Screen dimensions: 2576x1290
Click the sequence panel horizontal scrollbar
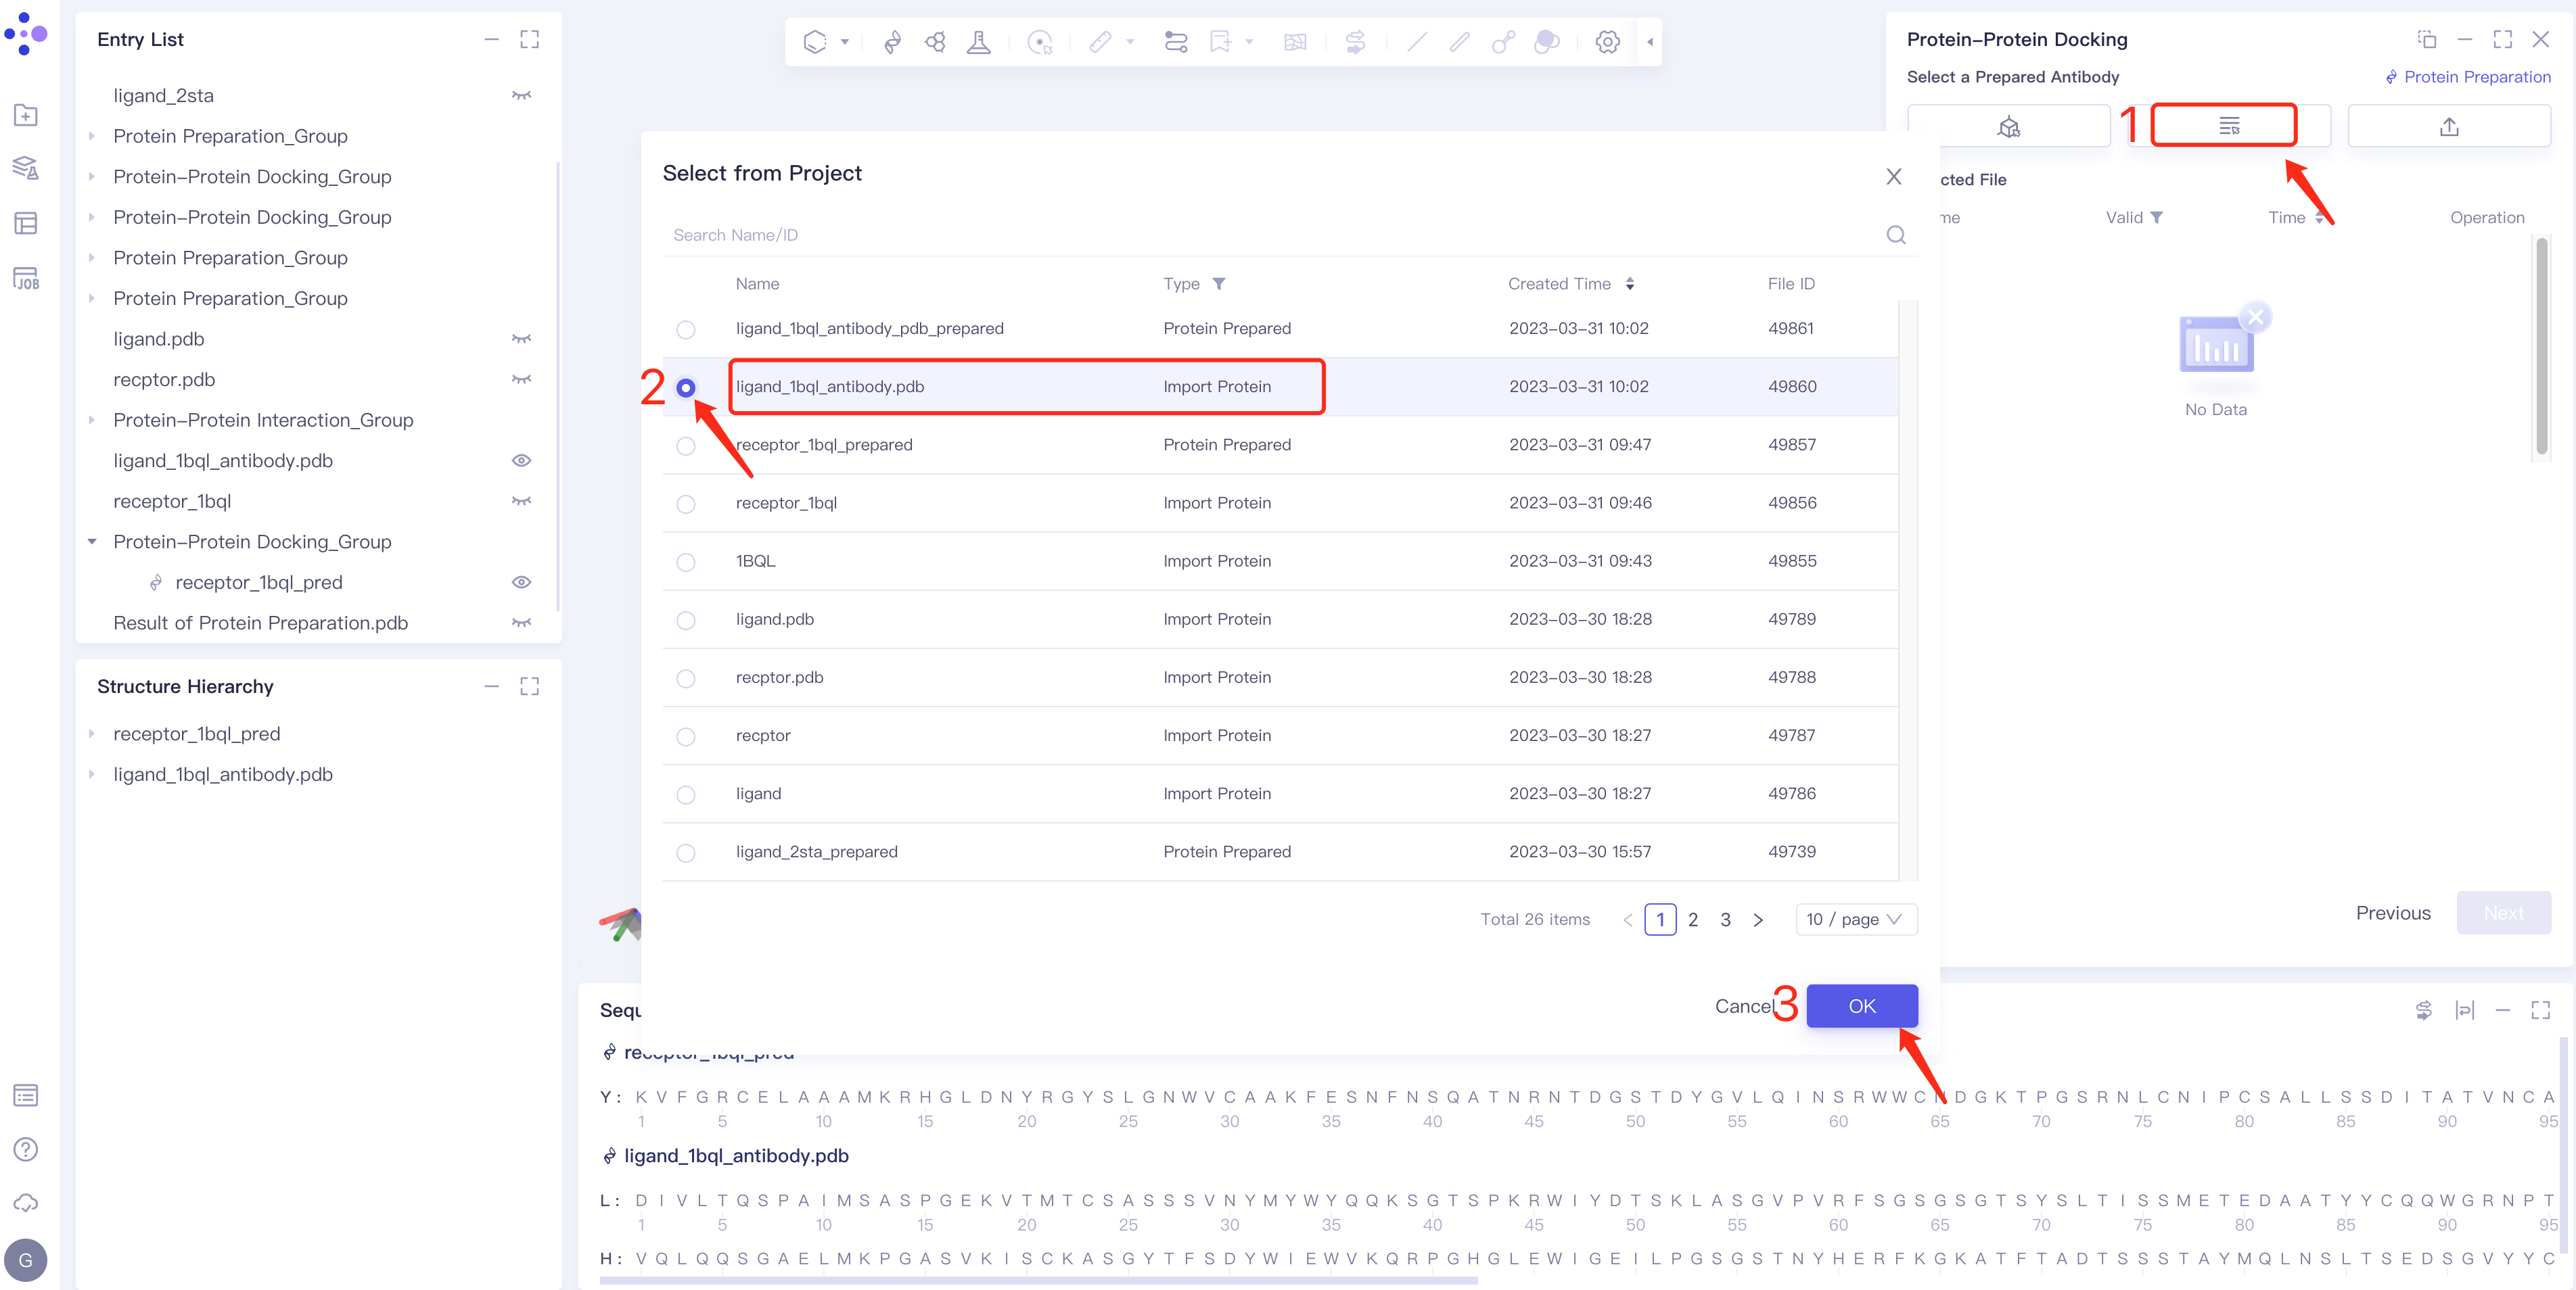[1038, 1280]
